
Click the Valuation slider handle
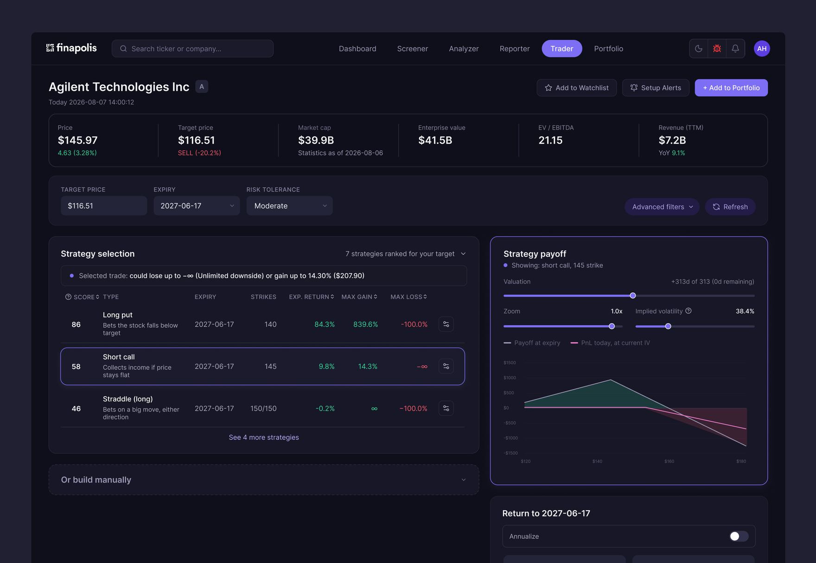(633, 296)
